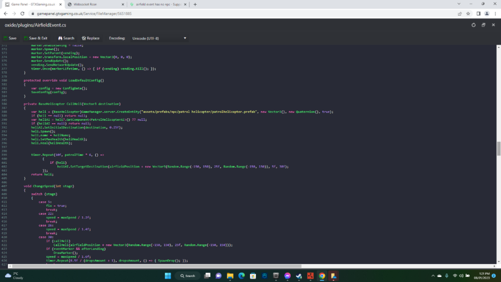Click the Save button in editor toolbar

coord(10,38)
